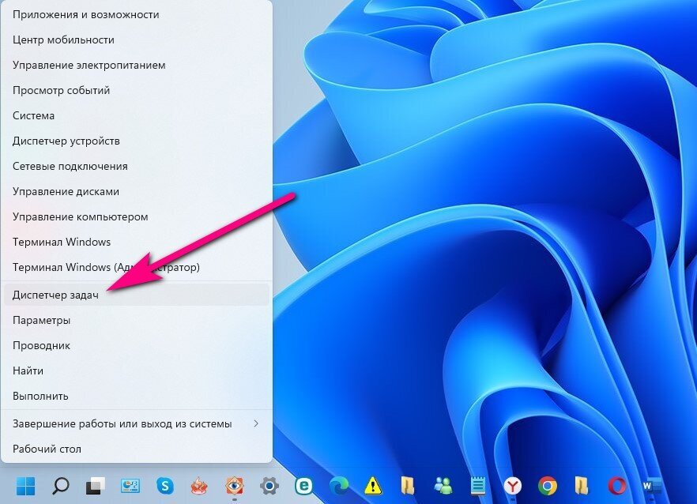Screen dimensions: 697x504
Task: Open Task View icon on taskbar
Action: pos(95,486)
